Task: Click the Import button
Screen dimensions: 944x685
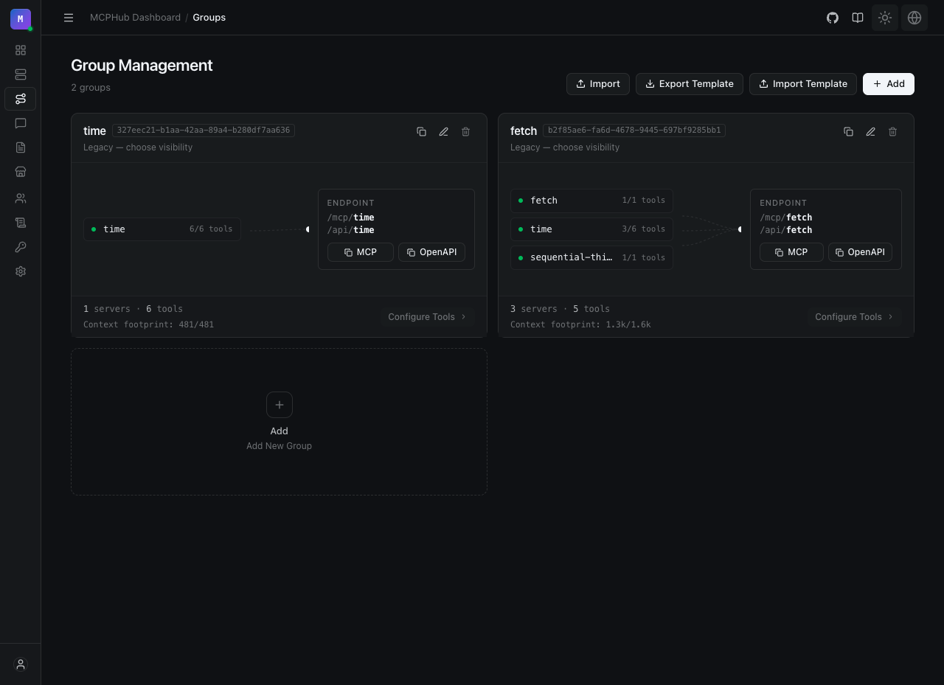Action: tap(598, 84)
